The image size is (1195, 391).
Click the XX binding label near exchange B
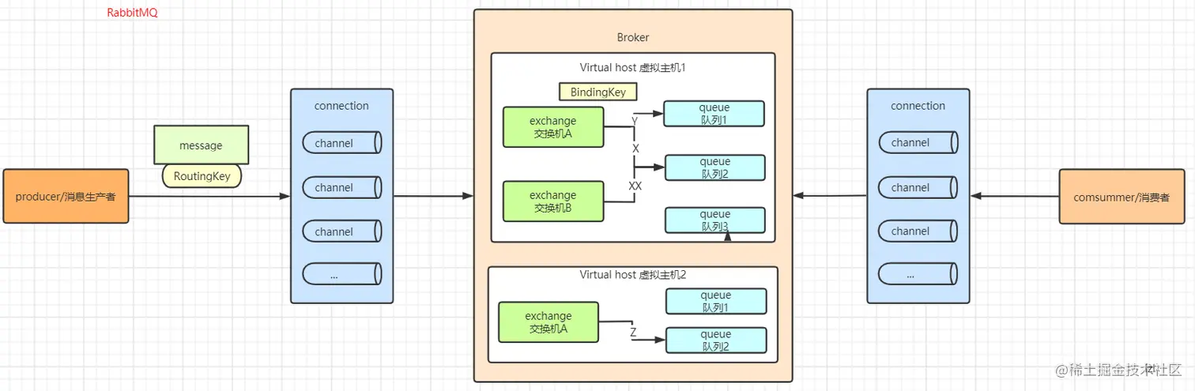tap(635, 185)
